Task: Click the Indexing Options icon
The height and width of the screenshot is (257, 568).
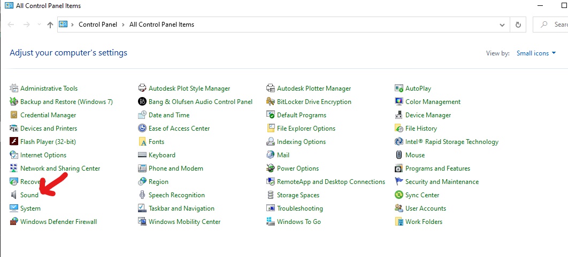Action: pos(270,142)
